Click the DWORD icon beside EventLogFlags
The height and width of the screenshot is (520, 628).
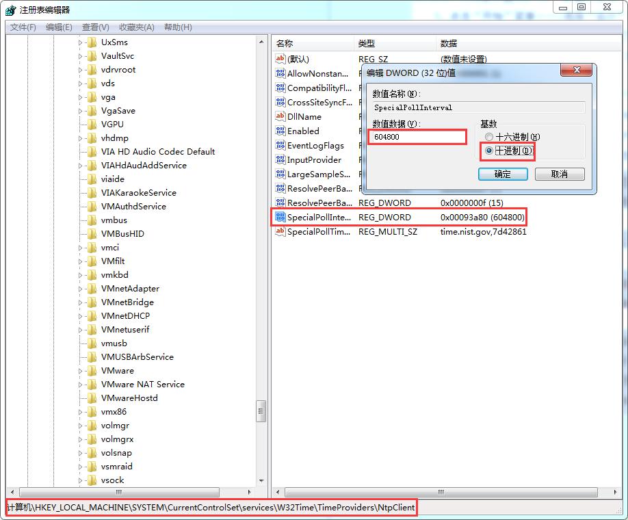[280, 145]
